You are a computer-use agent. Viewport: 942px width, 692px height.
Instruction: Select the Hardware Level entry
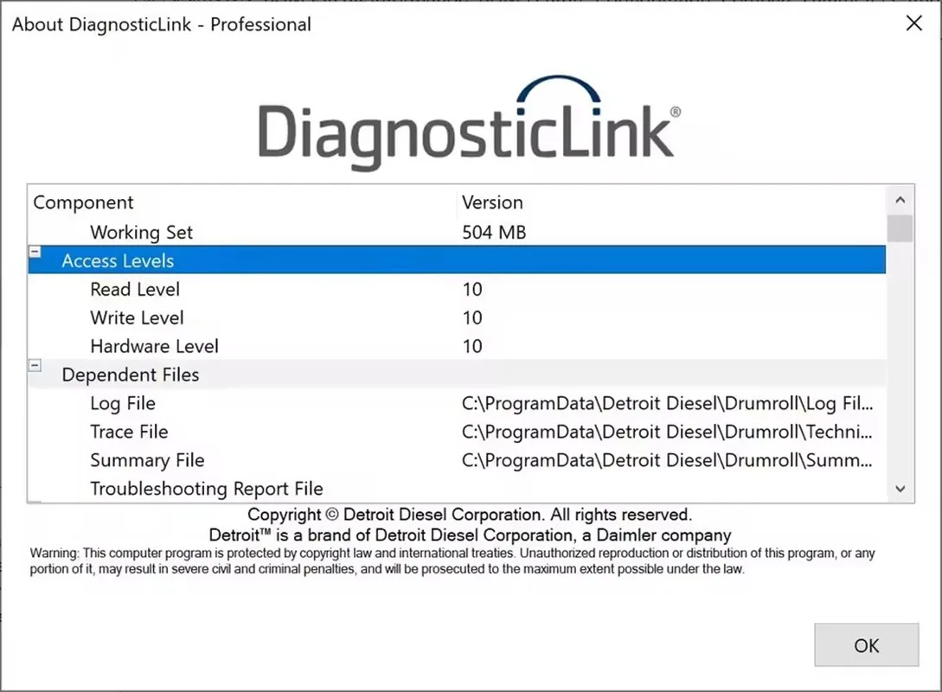click(457, 346)
